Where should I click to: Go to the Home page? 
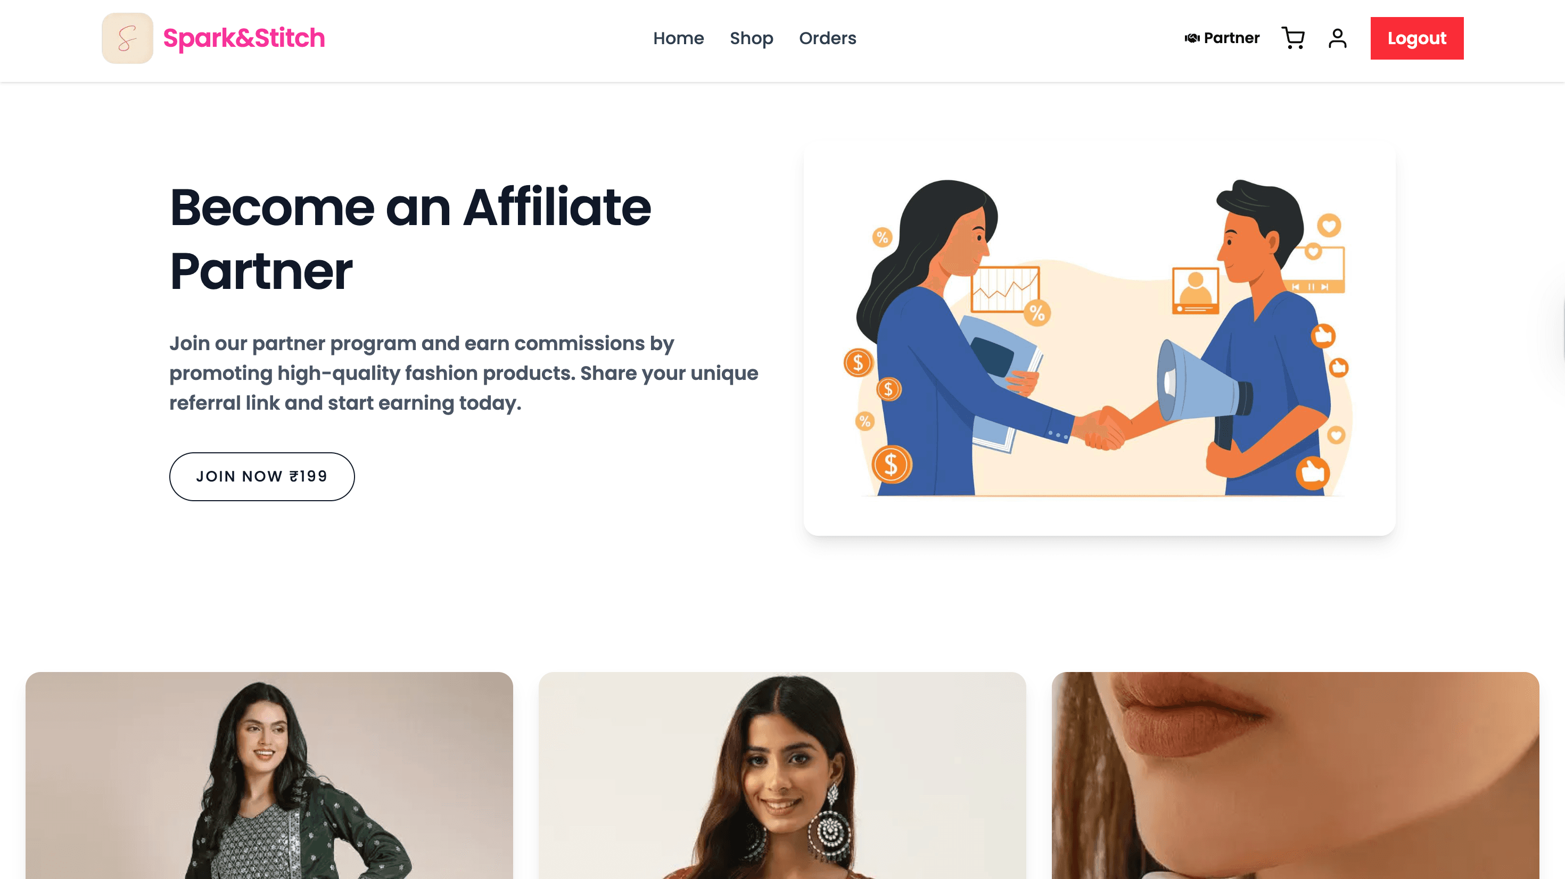[x=678, y=38]
